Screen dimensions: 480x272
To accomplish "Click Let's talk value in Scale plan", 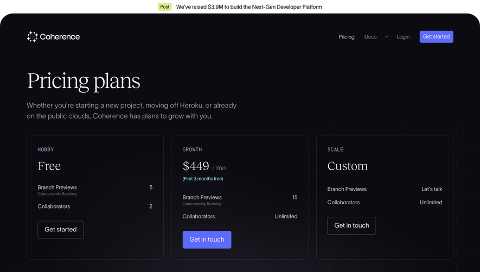I will pos(432,189).
